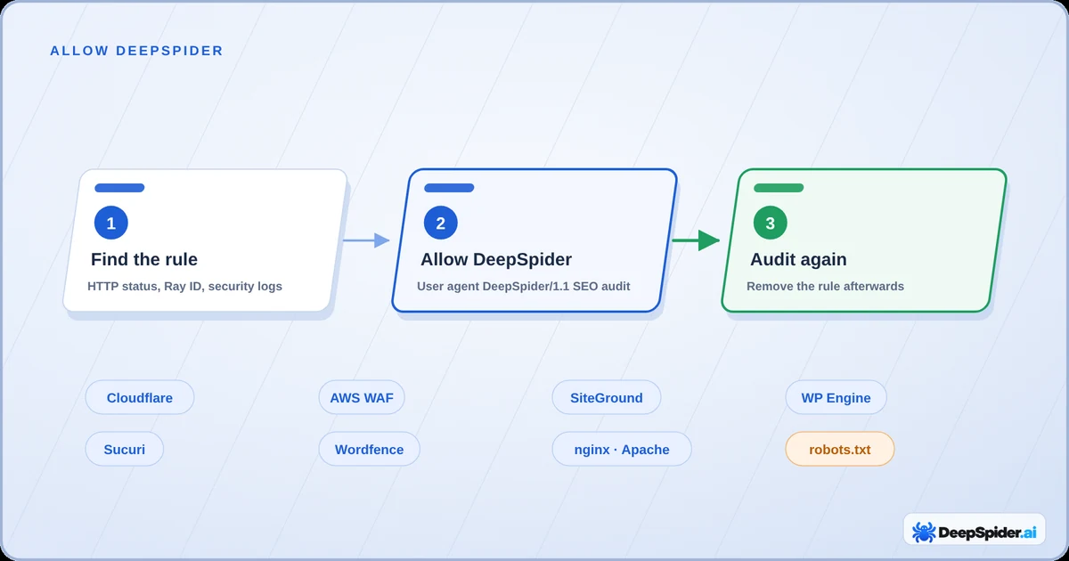This screenshot has width=1069, height=561.
Task: Choose the SiteGround pill
Action: pos(607,397)
